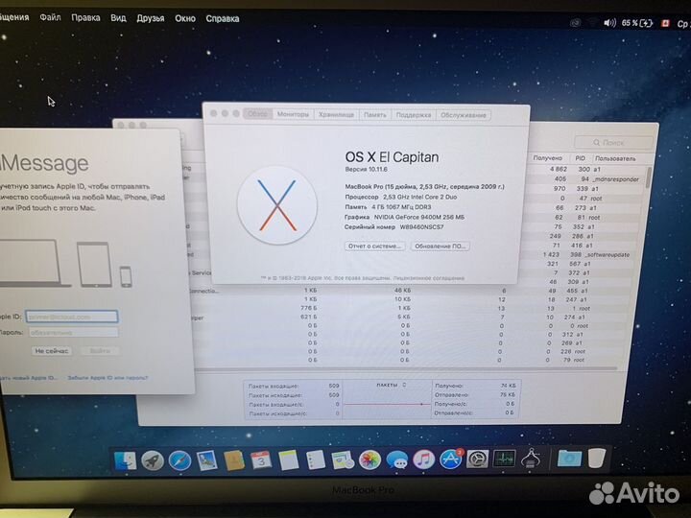
Task: Click Пакеты входящие value 509
Action: point(334,386)
